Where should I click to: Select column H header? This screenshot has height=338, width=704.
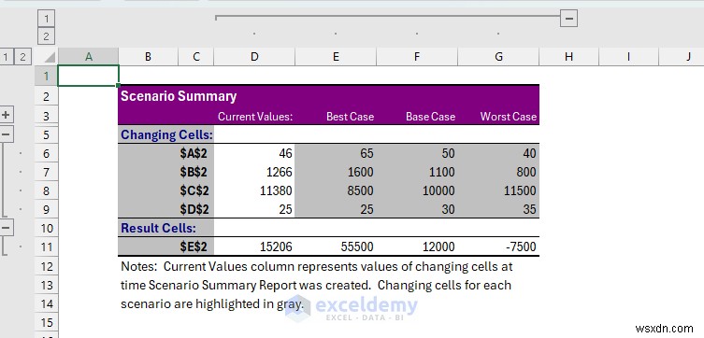tap(568, 57)
